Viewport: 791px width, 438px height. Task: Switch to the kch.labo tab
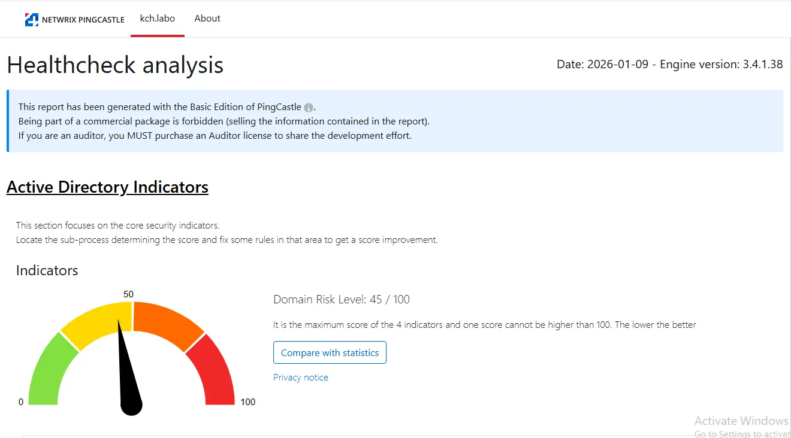[158, 19]
